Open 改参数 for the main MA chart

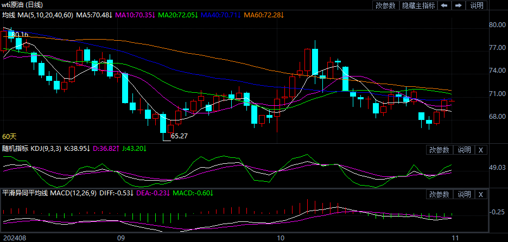coord(385,5)
